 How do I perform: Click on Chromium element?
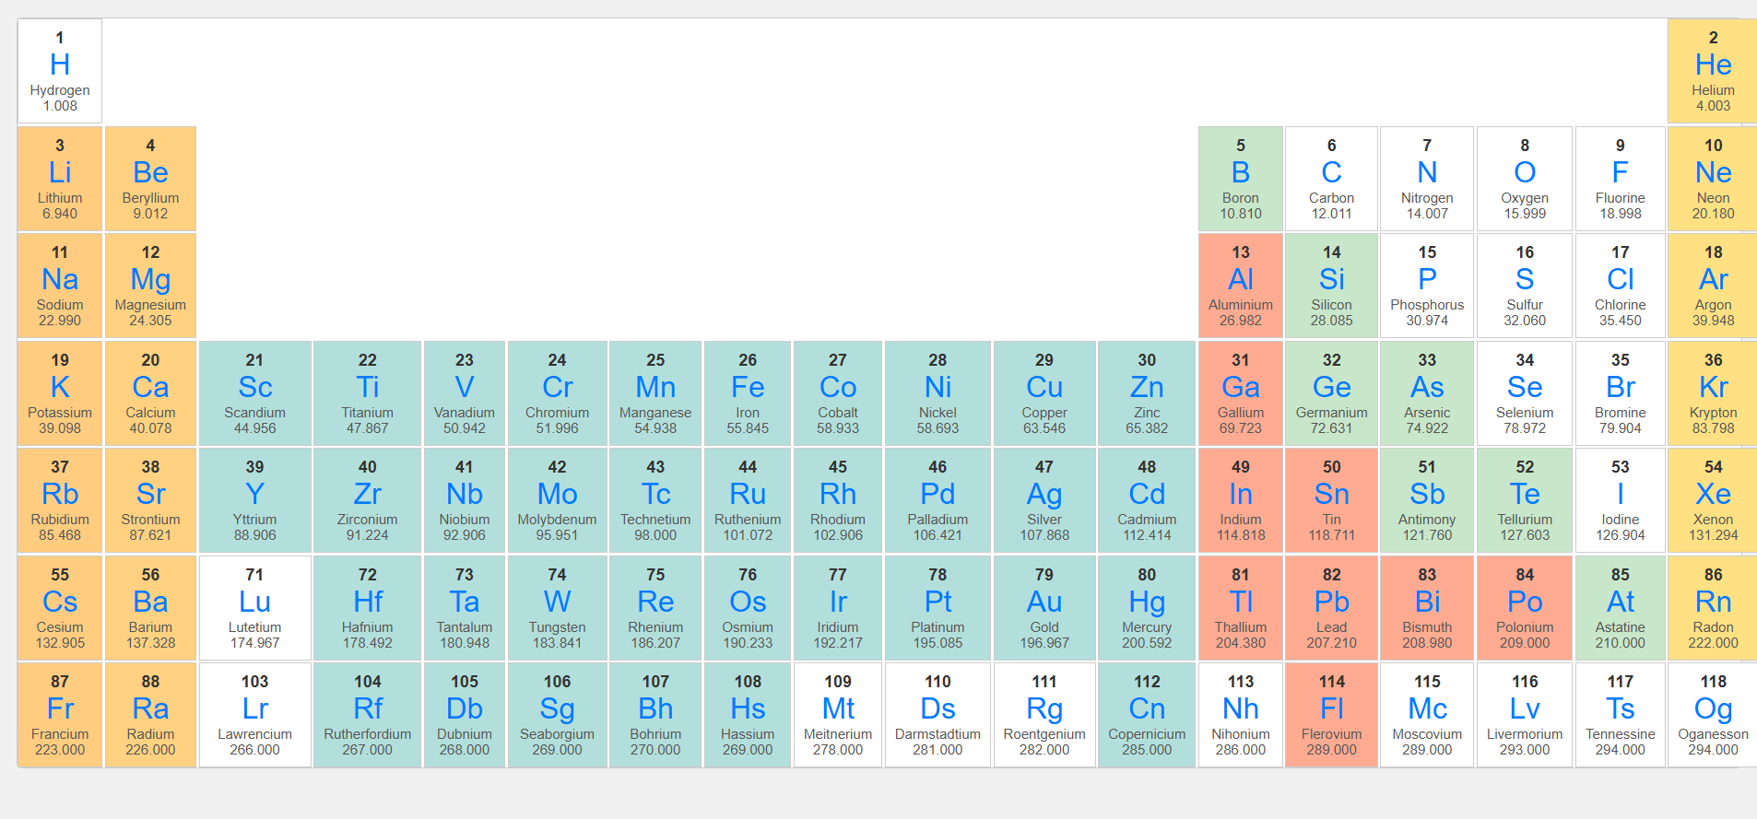click(557, 393)
